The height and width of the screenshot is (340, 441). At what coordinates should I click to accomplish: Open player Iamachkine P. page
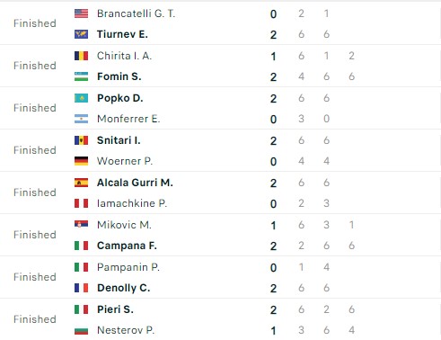pyautogui.click(x=132, y=203)
